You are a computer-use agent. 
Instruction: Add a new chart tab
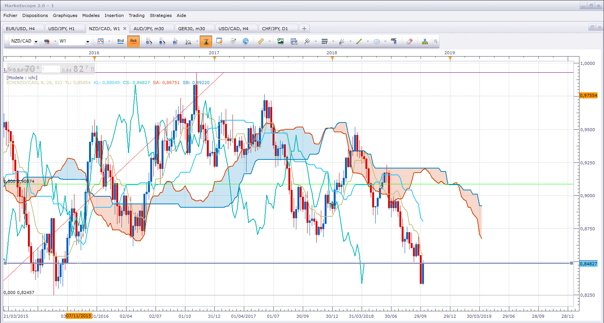[x=304, y=29]
